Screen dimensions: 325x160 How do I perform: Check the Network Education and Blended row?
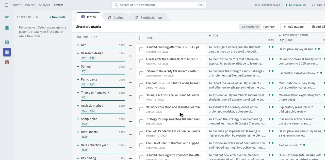click(141, 109)
